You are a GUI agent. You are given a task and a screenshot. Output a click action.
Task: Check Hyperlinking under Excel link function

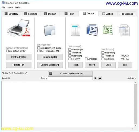click(x=103, y=52)
